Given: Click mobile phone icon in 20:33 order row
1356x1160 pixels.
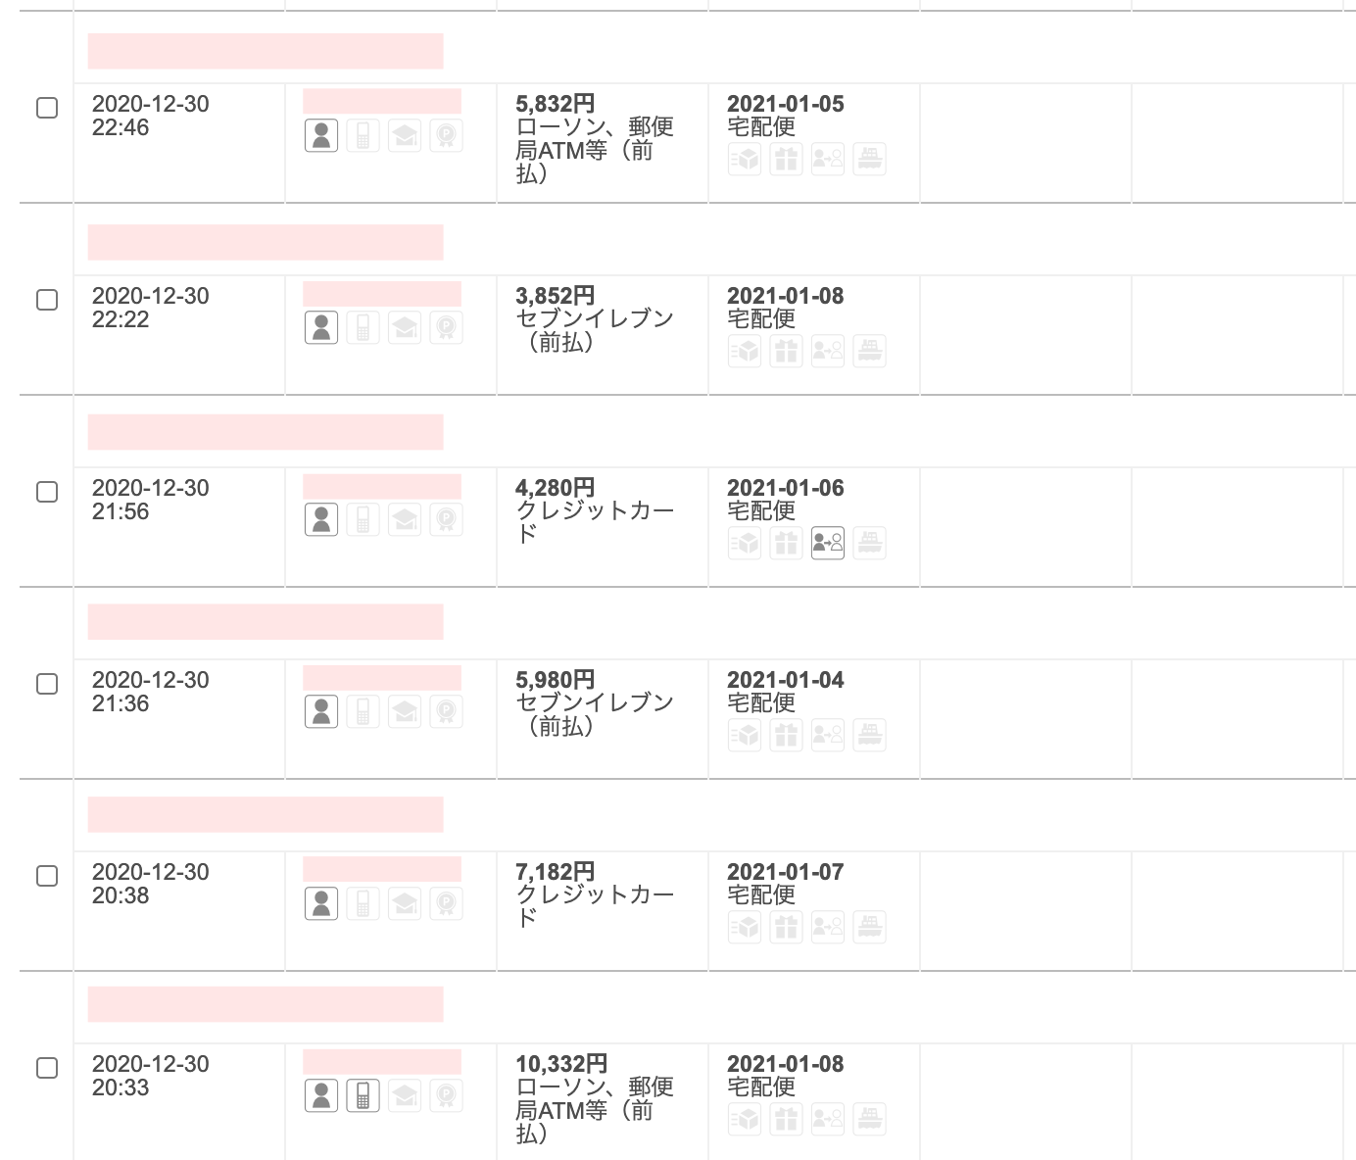Looking at the screenshot, I should [363, 1095].
